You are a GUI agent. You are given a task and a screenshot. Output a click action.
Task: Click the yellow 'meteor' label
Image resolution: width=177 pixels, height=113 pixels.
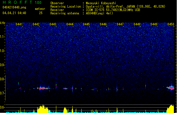pyautogui.click(x=40, y=9)
